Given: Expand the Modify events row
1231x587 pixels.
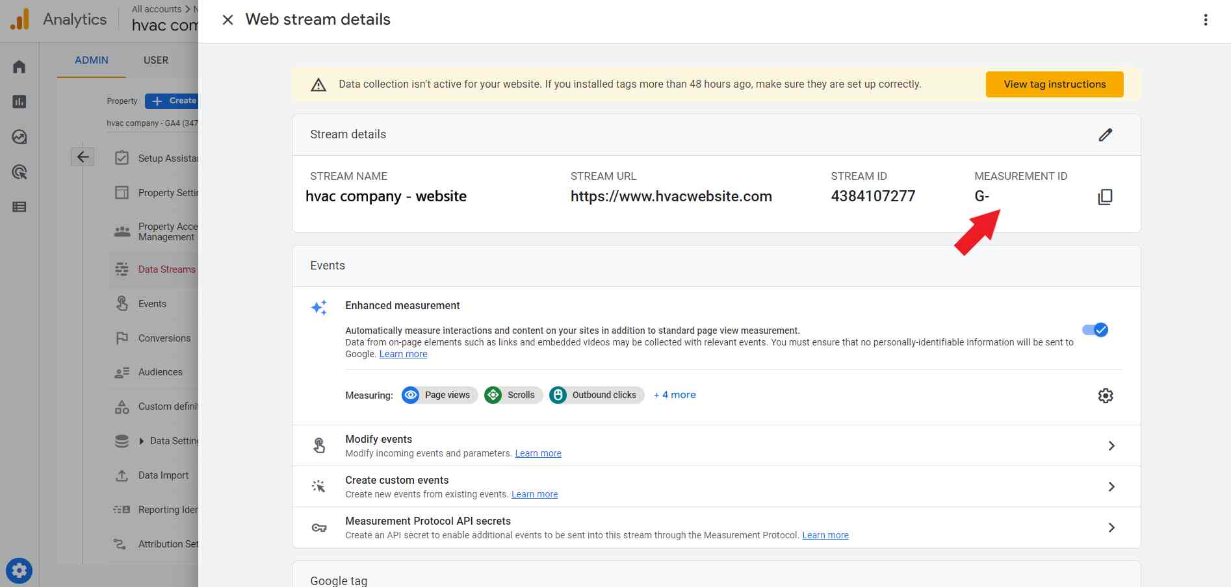Looking at the screenshot, I should (x=1112, y=445).
